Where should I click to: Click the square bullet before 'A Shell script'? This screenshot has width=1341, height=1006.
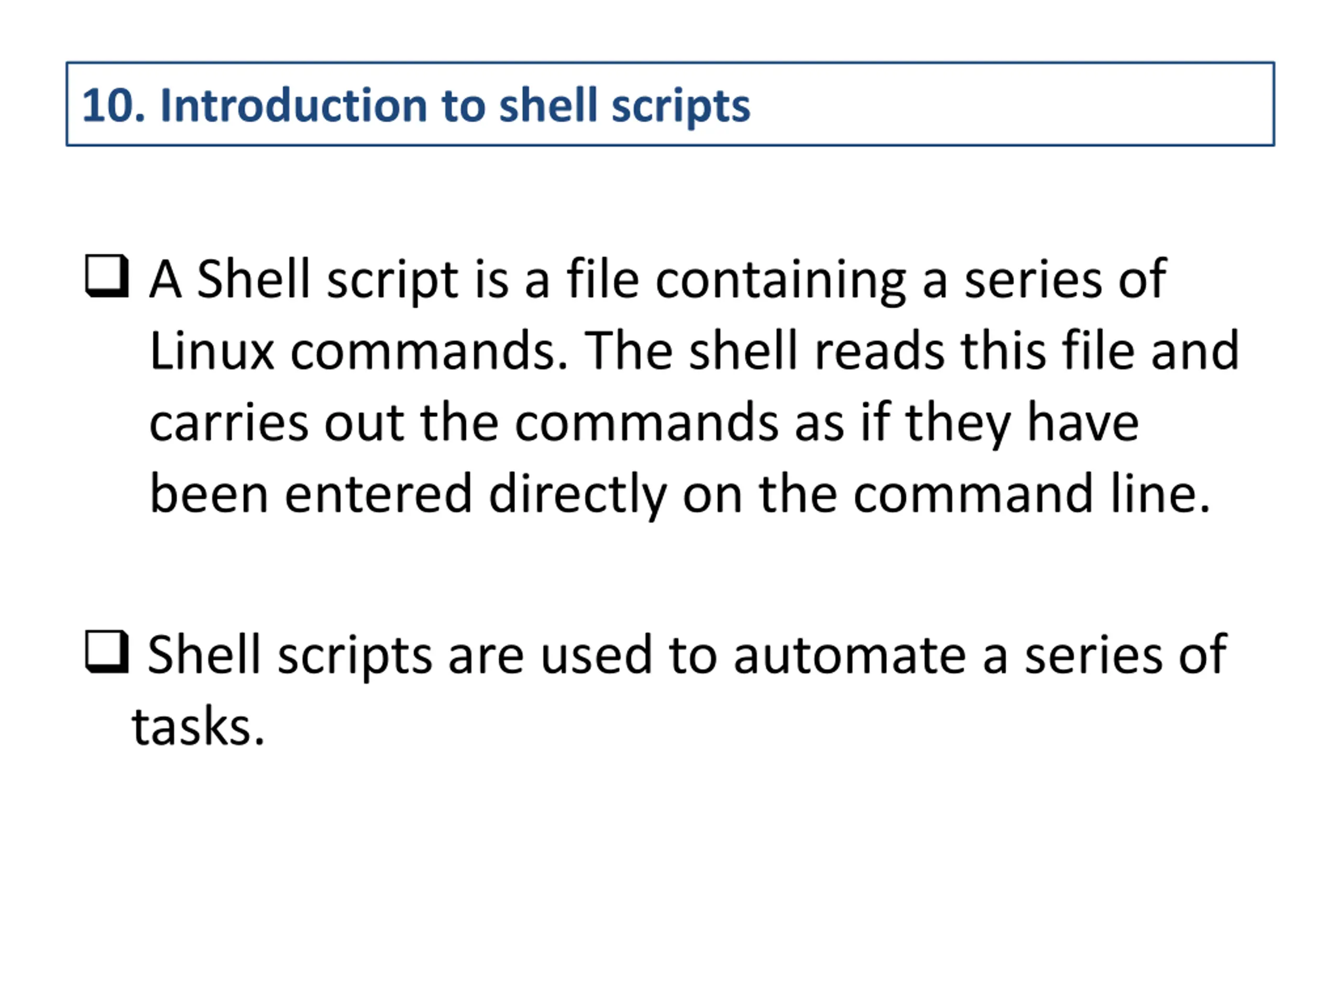click(107, 276)
